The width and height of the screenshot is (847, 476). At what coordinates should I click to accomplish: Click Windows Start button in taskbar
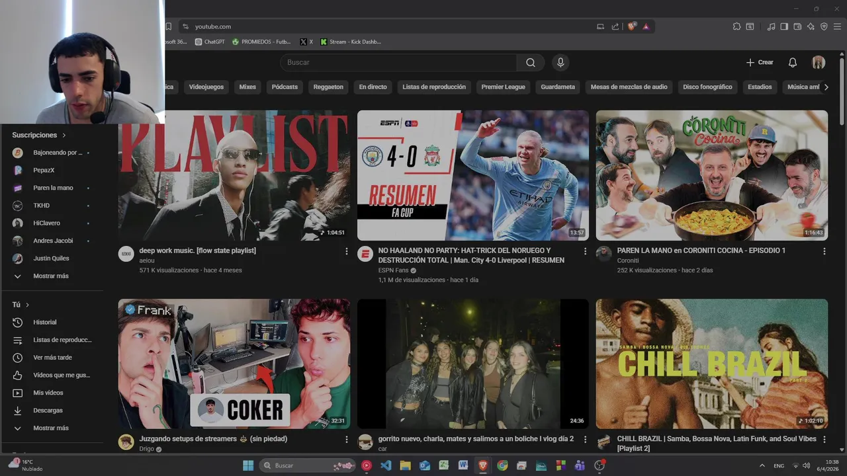pos(248,465)
